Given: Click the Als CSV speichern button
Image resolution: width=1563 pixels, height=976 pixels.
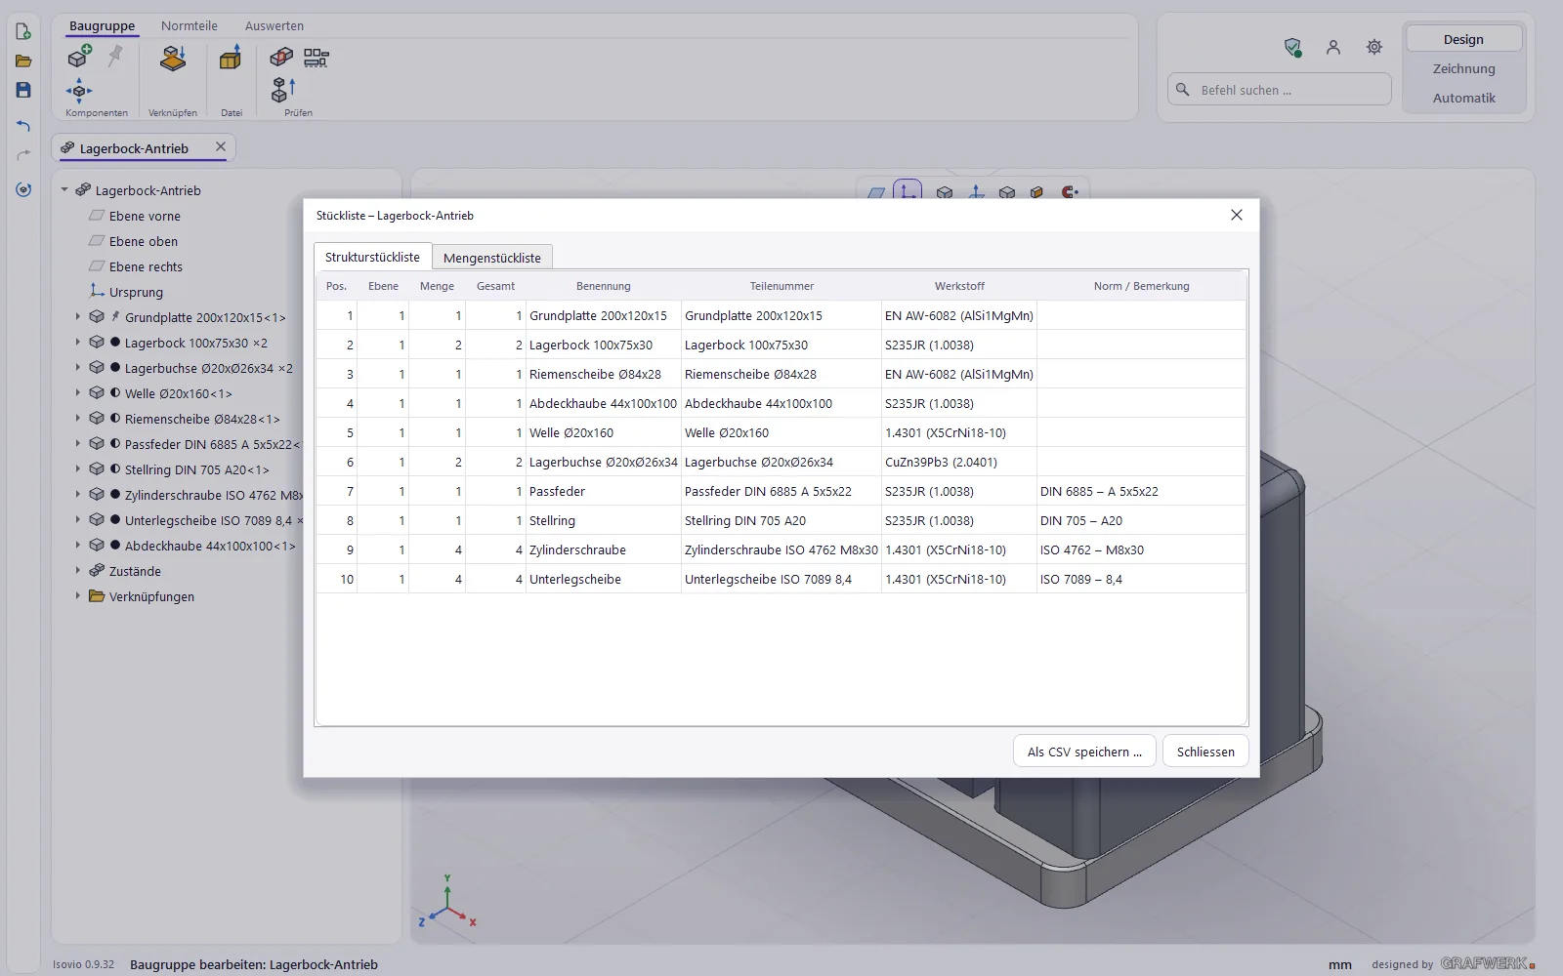Looking at the screenshot, I should [x=1084, y=752].
